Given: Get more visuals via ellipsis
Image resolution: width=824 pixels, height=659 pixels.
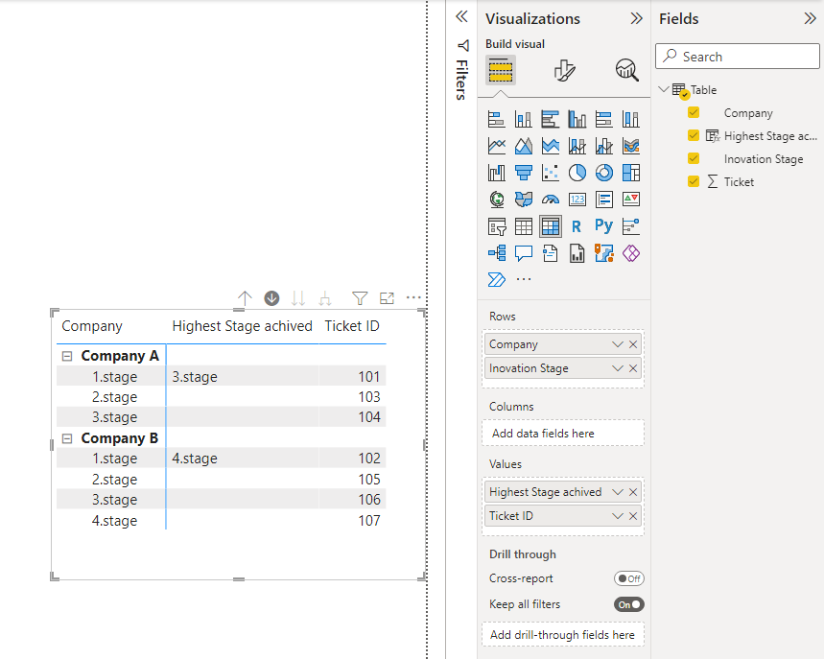Looking at the screenshot, I should tap(524, 279).
